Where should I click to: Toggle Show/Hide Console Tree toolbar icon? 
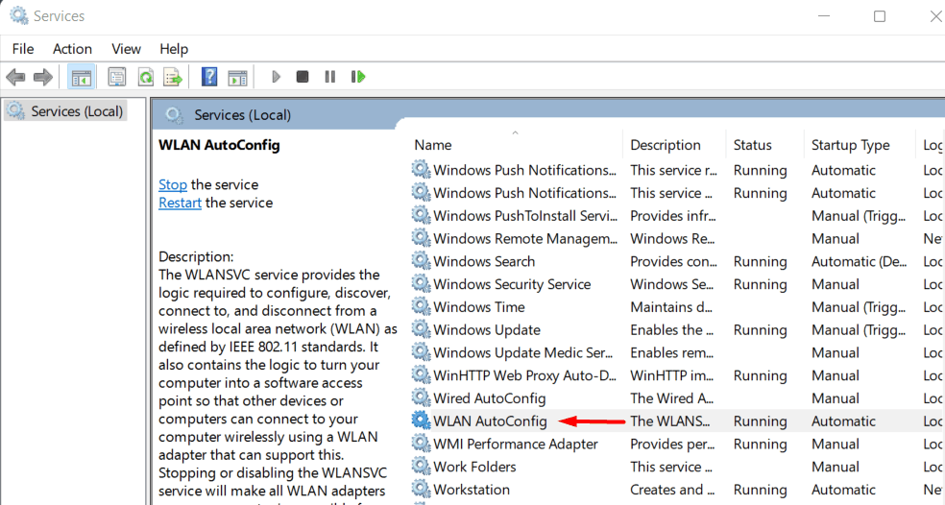point(81,77)
